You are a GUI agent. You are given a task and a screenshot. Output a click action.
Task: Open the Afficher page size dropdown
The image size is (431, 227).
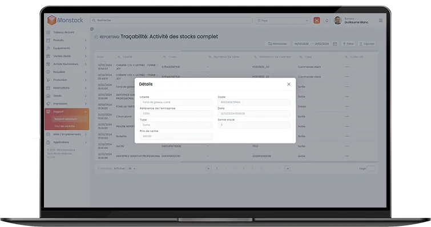point(131,168)
